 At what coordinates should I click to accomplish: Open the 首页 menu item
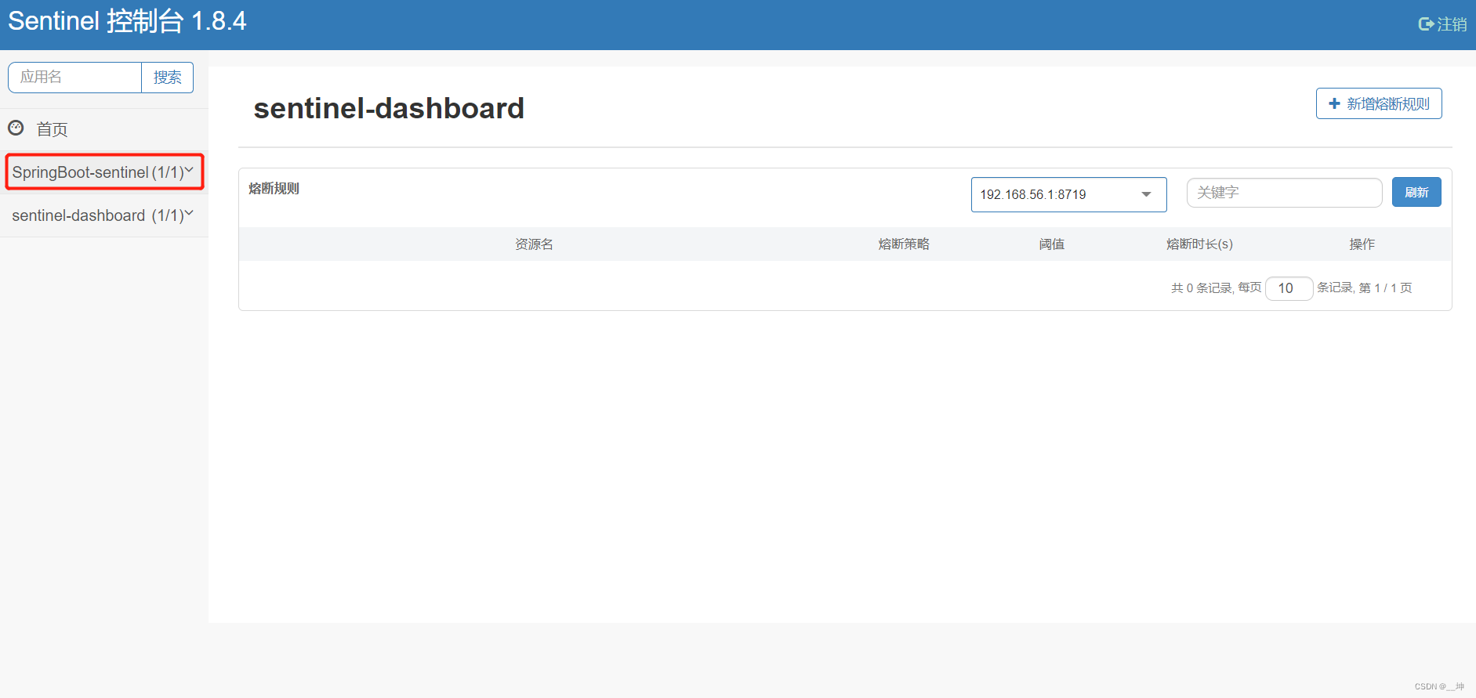103,129
